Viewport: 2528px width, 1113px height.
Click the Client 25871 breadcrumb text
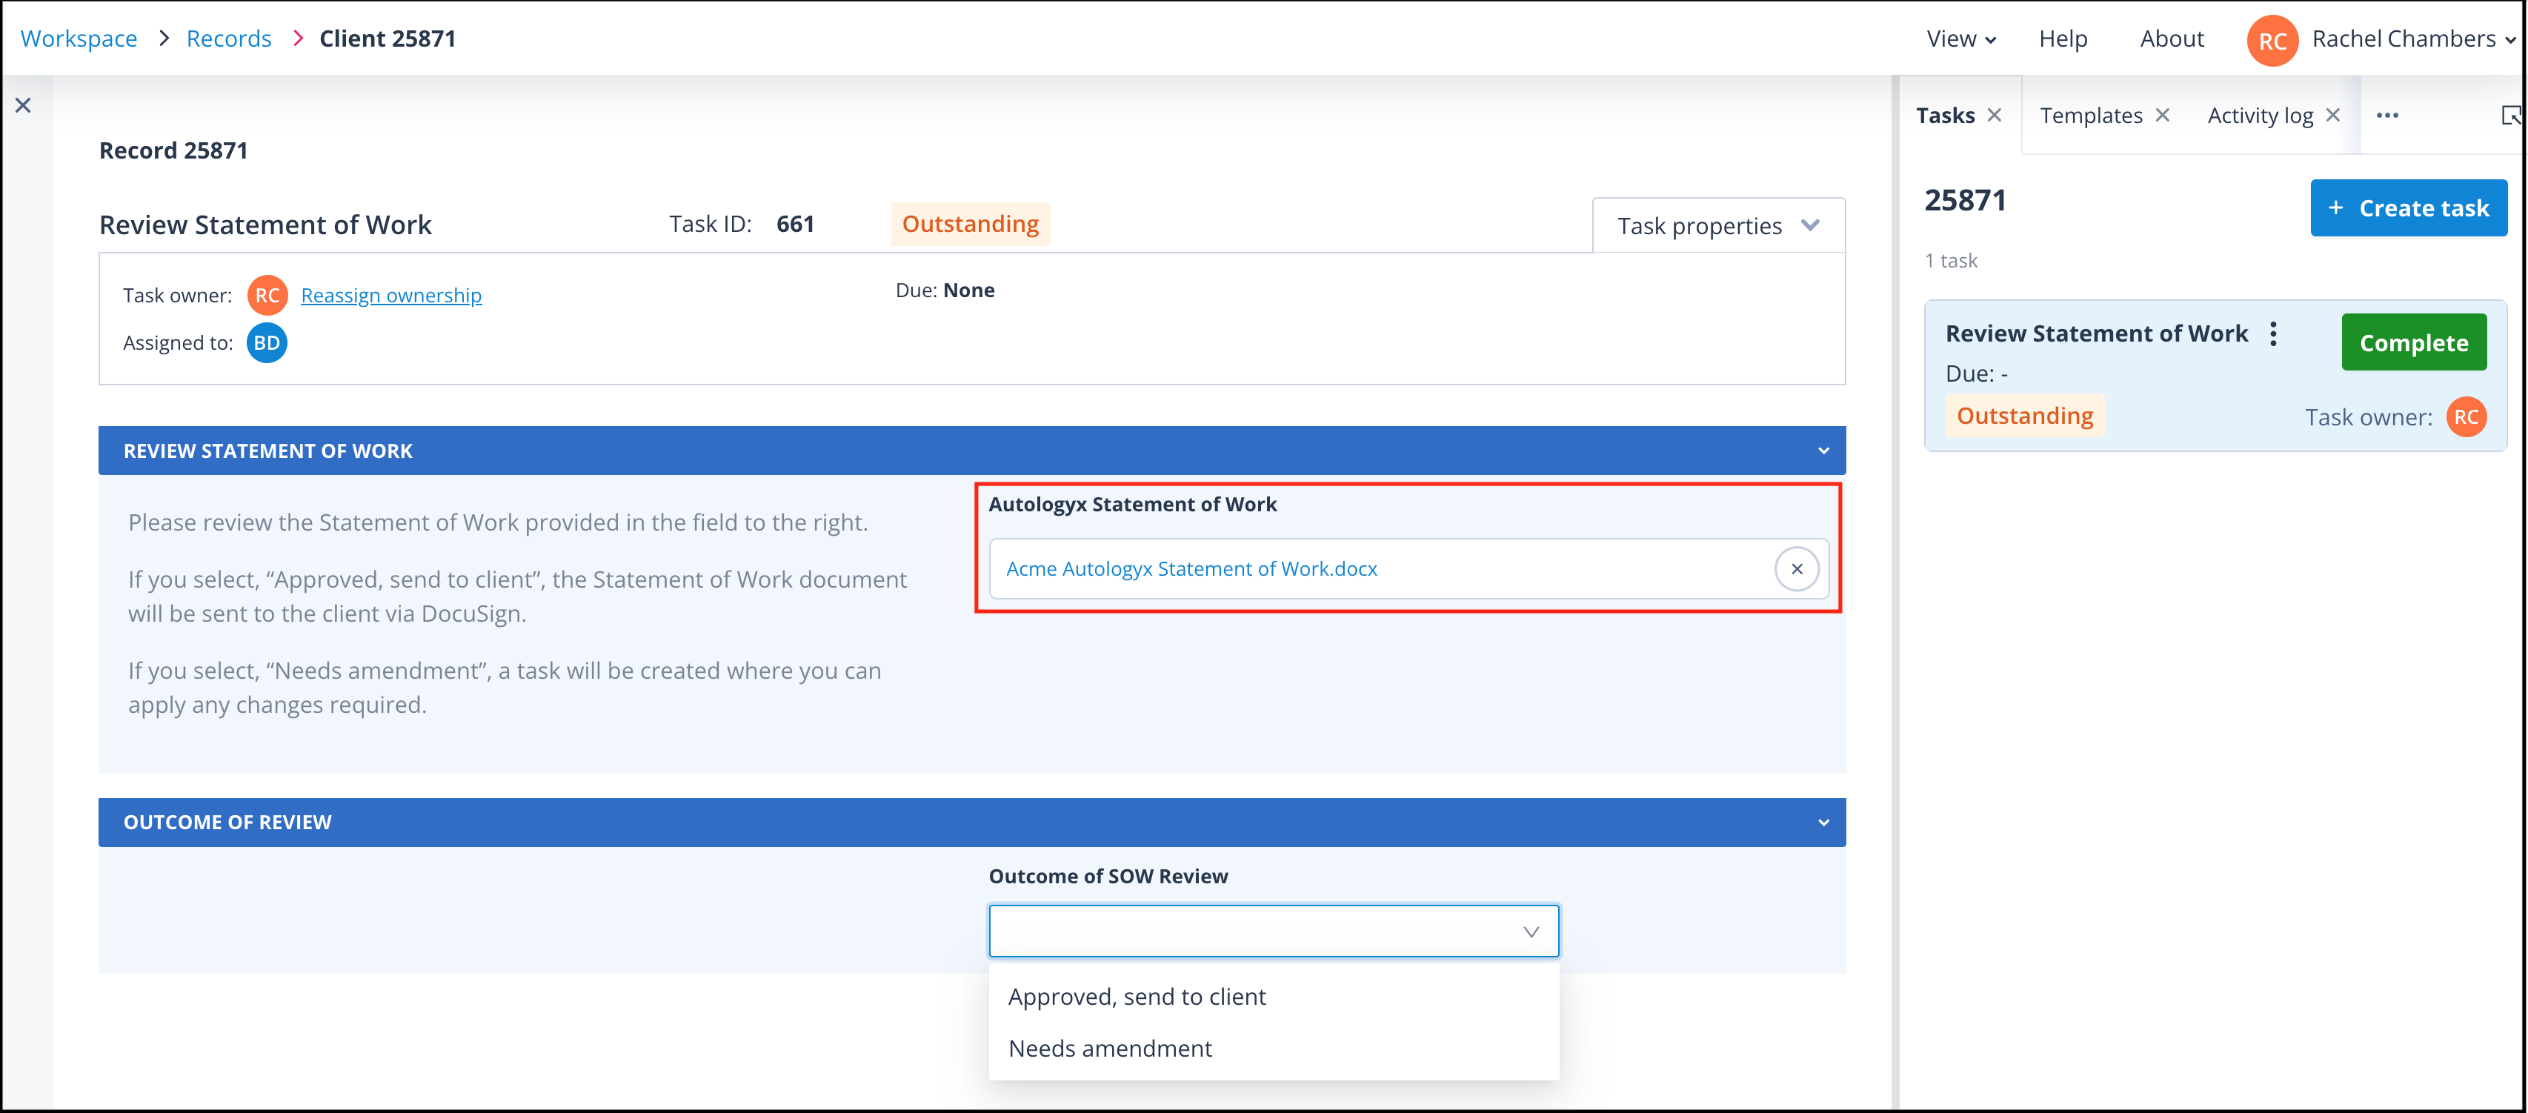tap(387, 39)
